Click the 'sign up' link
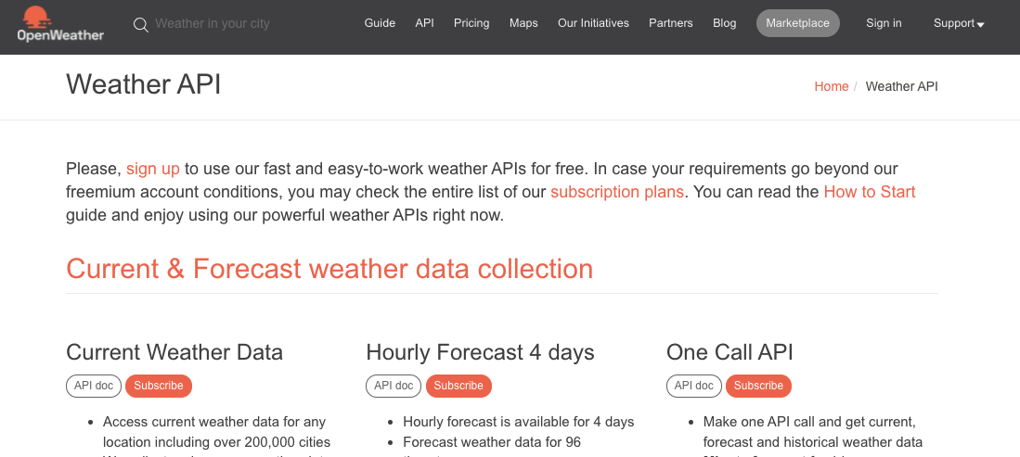Image resolution: width=1020 pixels, height=457 pixels. coord(153,169)
